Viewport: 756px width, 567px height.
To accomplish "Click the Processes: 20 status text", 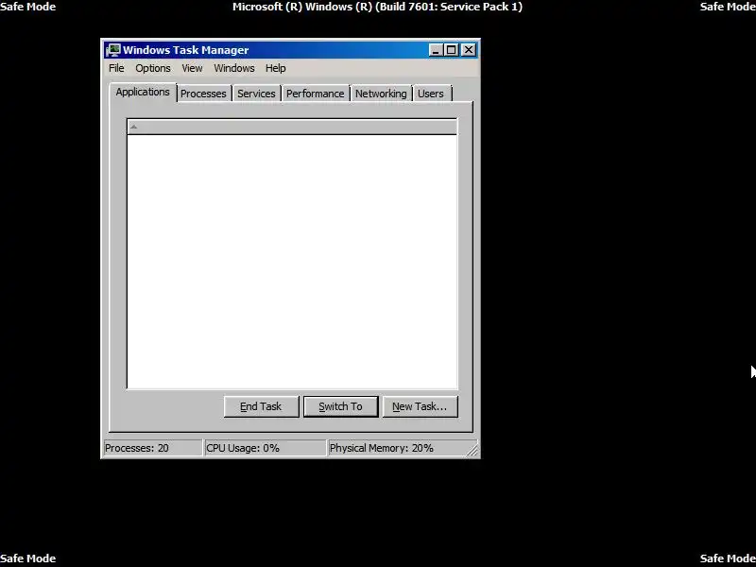I will pos(137,448).
